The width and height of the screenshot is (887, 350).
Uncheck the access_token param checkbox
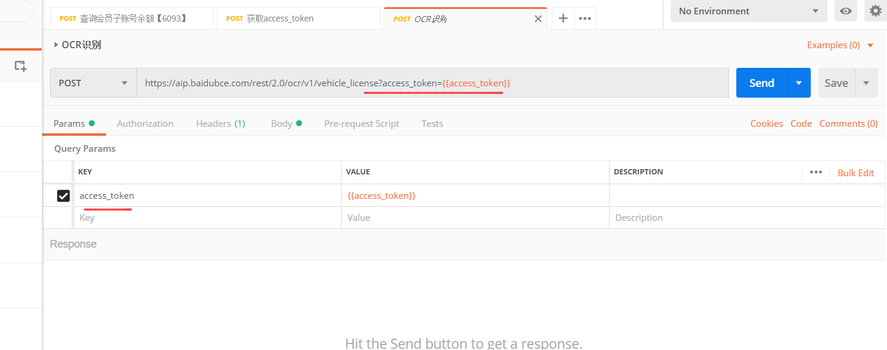63,195
